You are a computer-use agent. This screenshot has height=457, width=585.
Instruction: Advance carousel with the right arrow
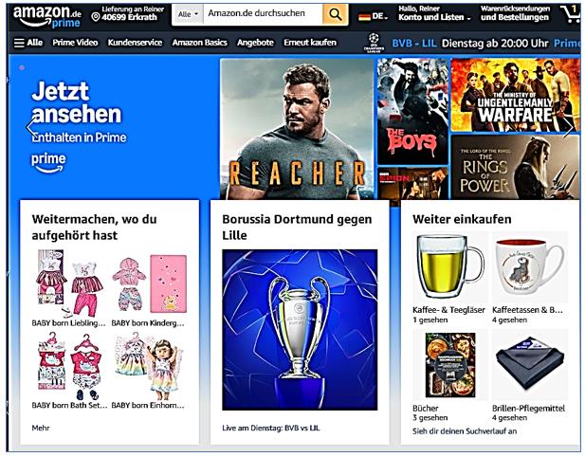pyautogui.click(x=569, y=128)
